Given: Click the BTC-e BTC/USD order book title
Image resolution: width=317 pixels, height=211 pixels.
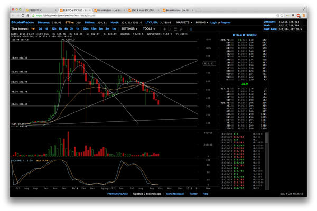Looking at the screenshot, I should pyautogui.click(x=245, y=35).
